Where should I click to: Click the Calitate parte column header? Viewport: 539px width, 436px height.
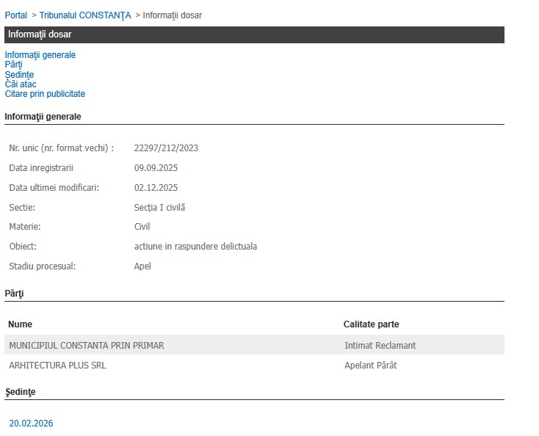(371, 324)
